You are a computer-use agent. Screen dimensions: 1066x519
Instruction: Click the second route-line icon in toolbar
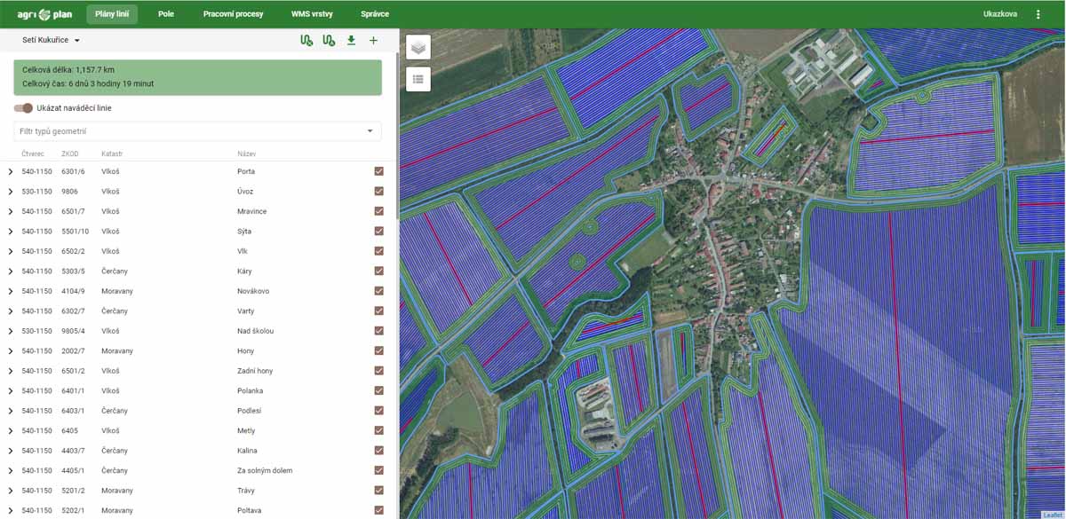pos(329,41)
